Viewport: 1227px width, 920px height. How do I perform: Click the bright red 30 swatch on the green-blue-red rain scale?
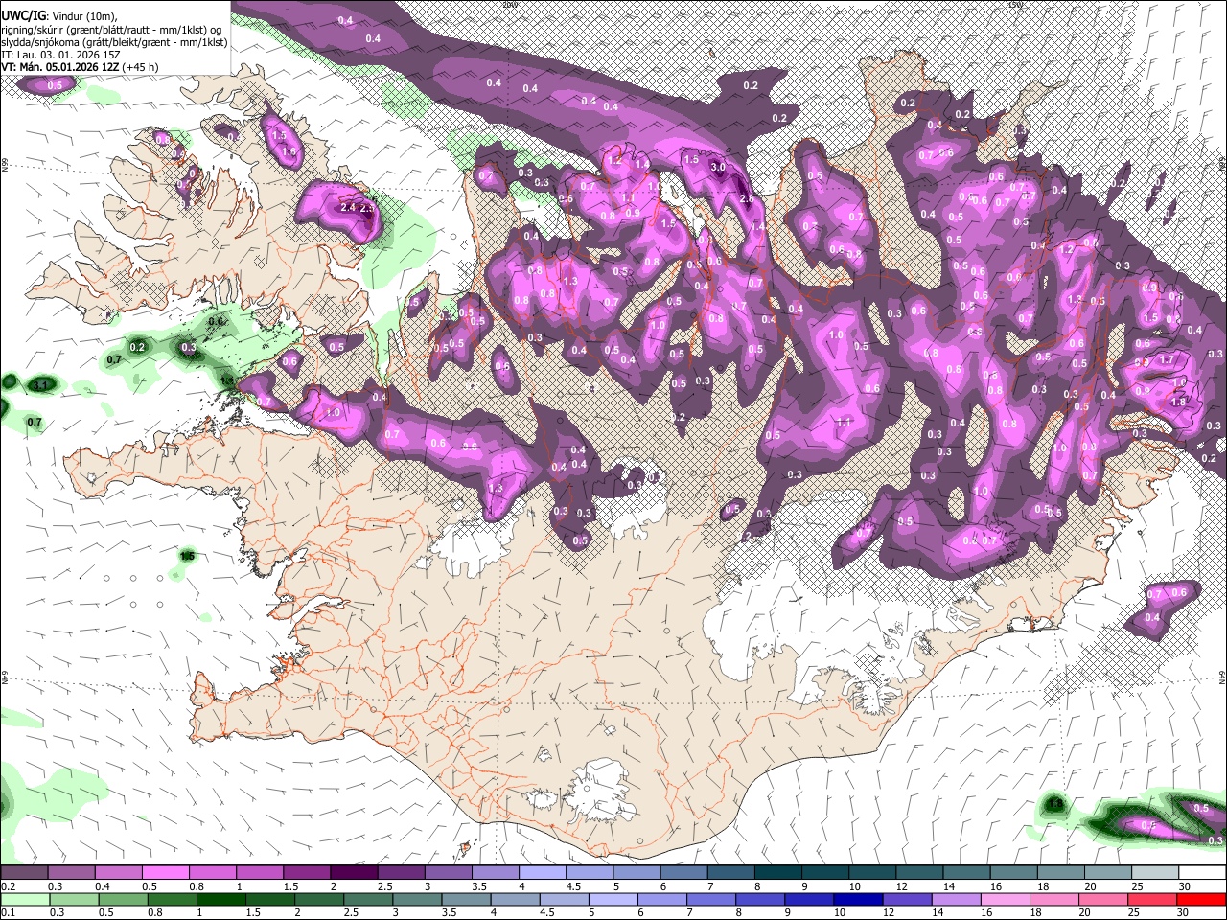click(1202, 899)
